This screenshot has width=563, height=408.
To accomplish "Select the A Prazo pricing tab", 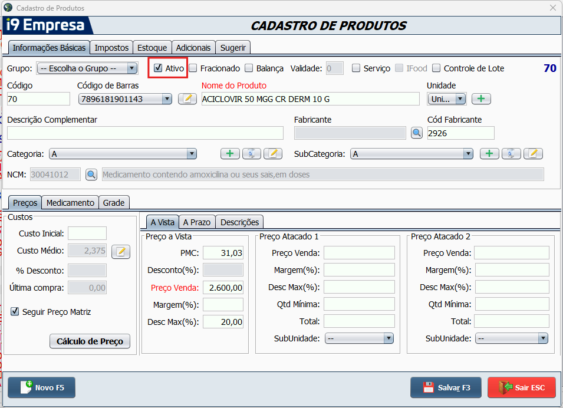I will pos(197,222).
